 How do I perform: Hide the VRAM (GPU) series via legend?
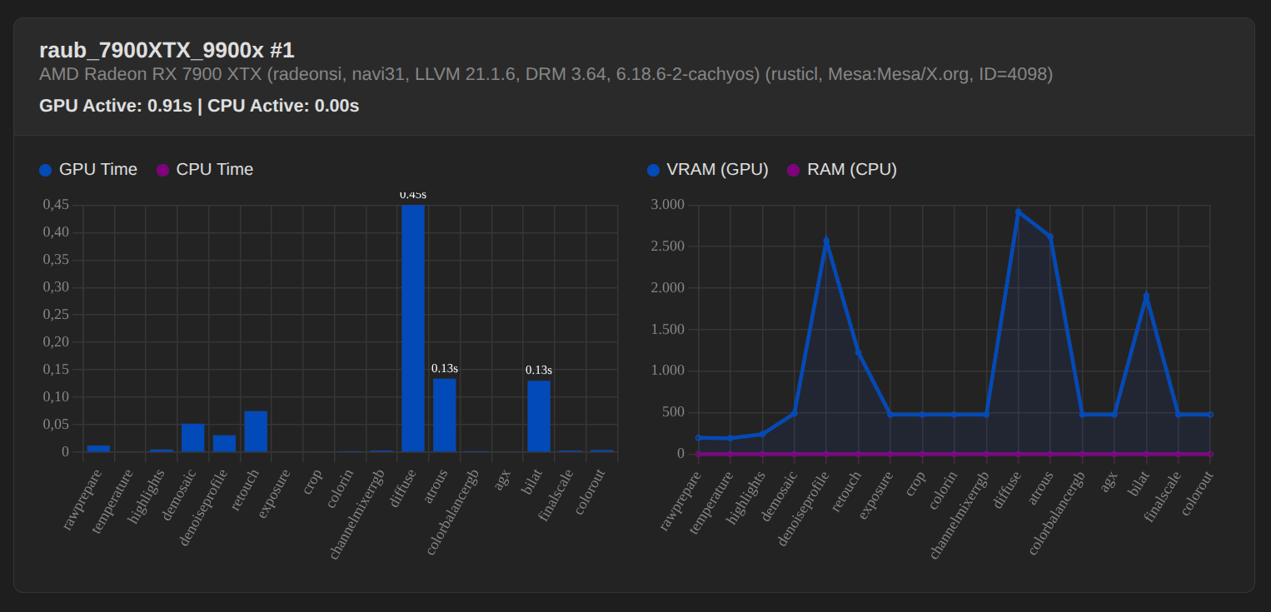click(x=707, y=170)
